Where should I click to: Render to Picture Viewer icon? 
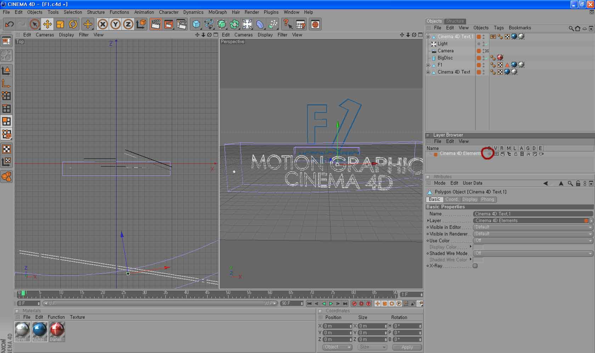169,24
